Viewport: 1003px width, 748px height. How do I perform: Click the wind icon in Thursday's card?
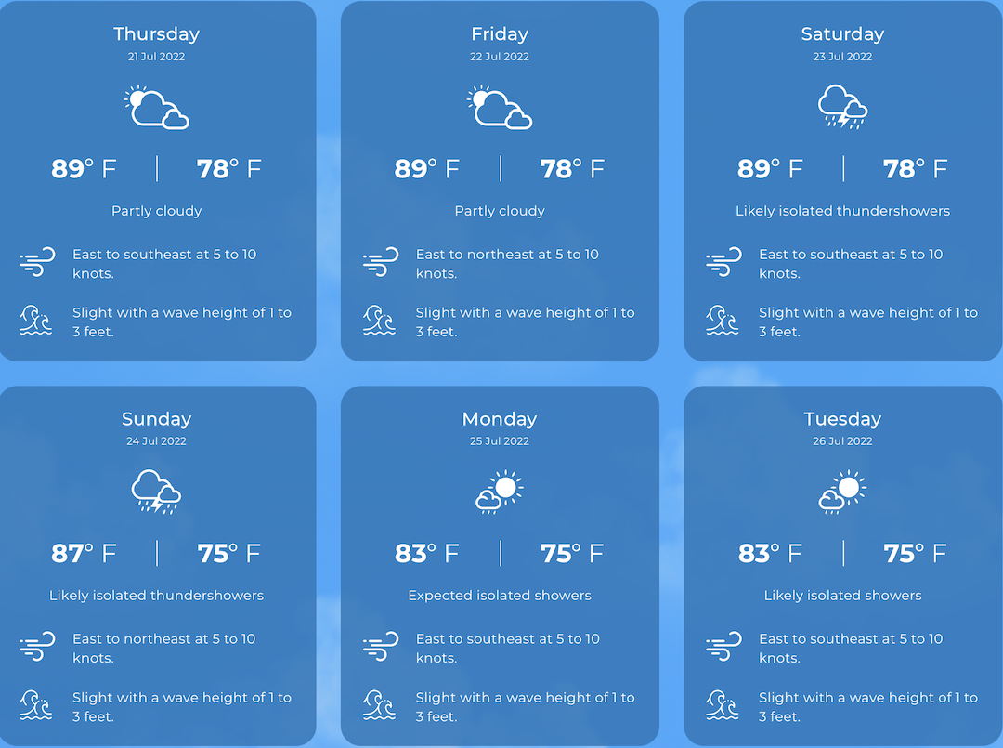37,263
